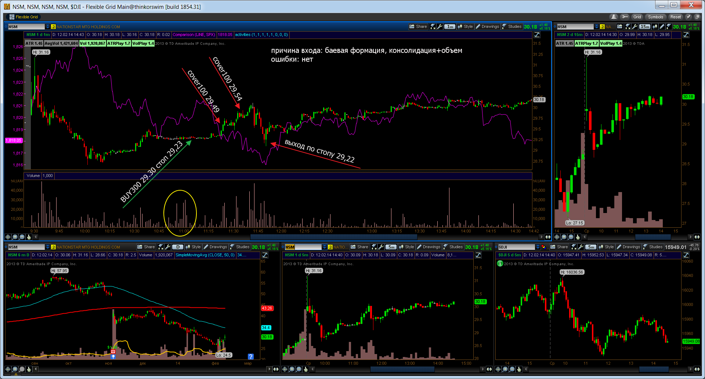This screenshot has height=379, width=705.
Task: Zoom out under the 1m chart
Action: tap(22, 237)
